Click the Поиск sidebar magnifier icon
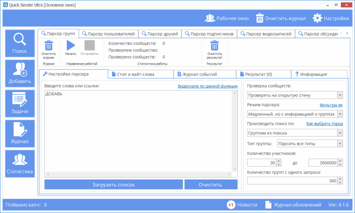Viewport: 355px width, 213px height. (x=20, y=40)
